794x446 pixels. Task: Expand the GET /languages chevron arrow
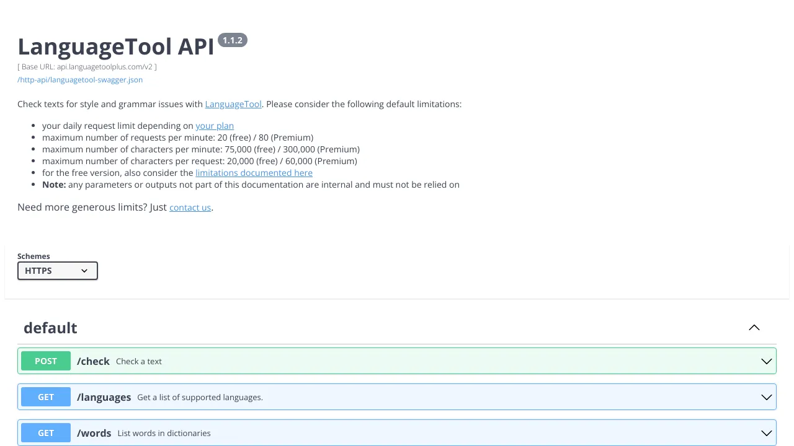coord(767,397)
